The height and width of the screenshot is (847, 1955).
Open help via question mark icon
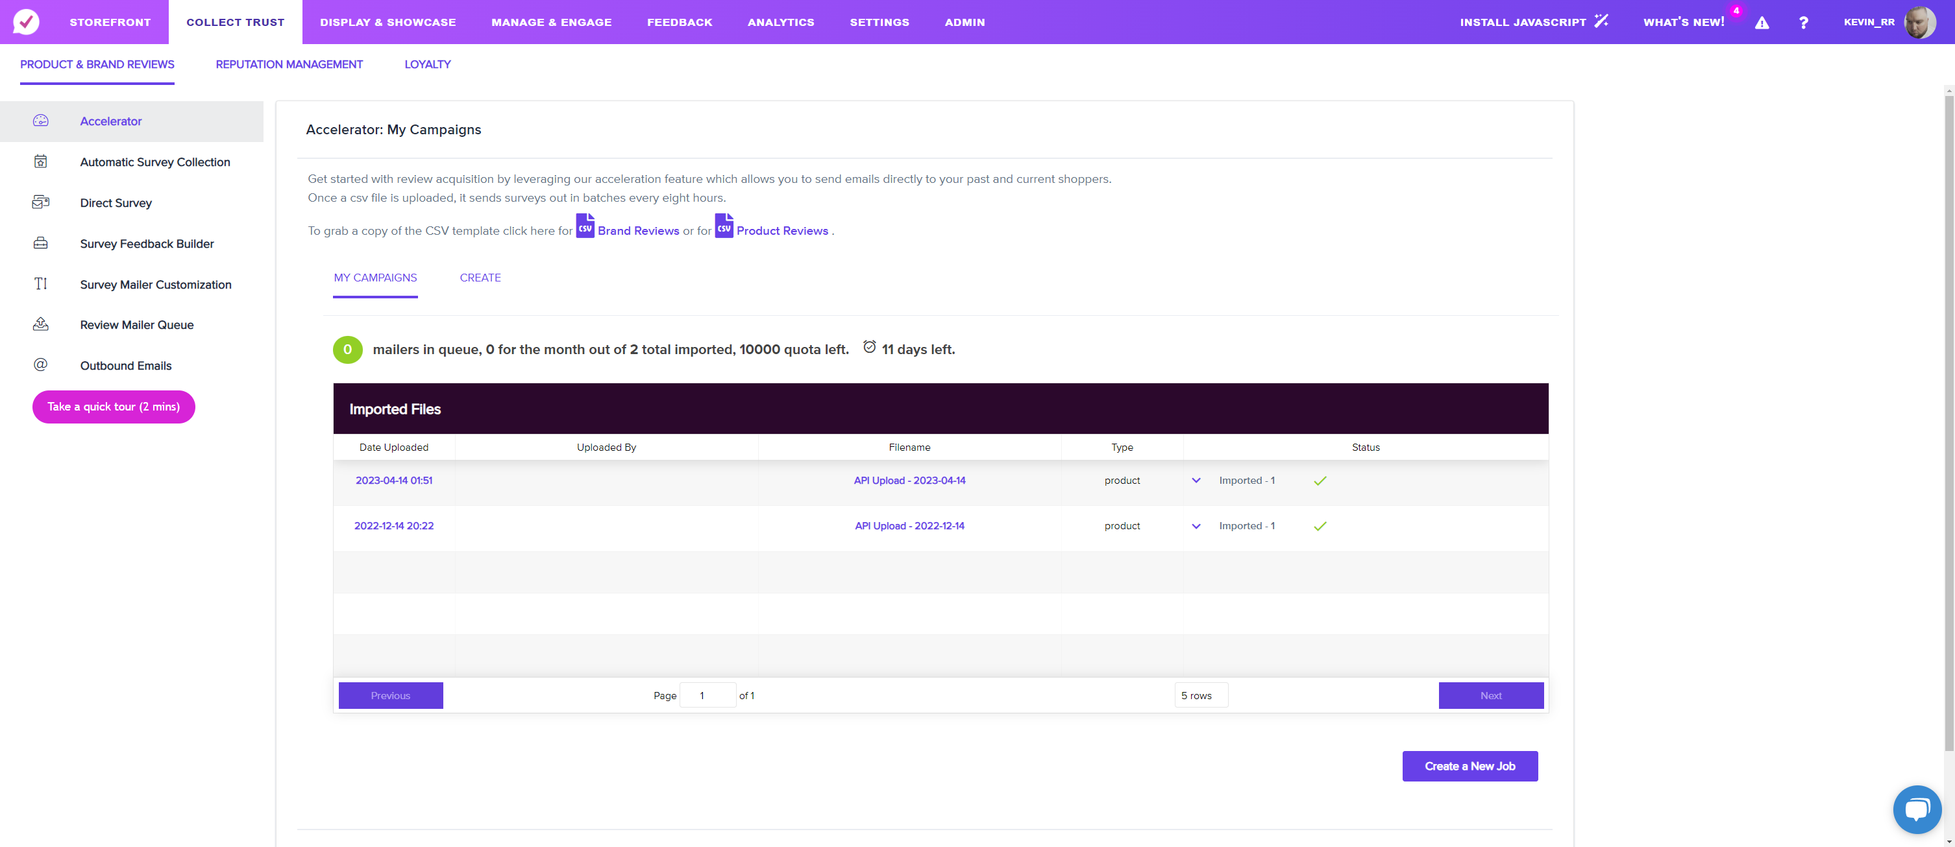tap(1803, 23)
